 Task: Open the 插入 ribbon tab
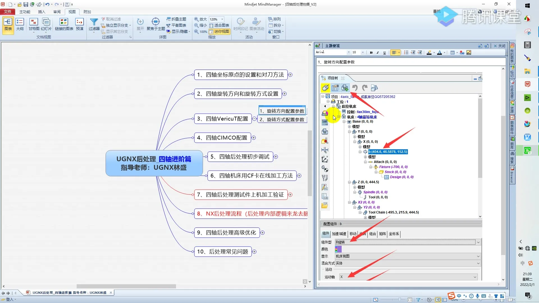[x=42, y=12]
